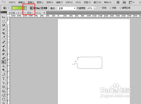Launch Adobe Bridge
The height and width of the screenshot is (104, 141).
click(118, 2)
